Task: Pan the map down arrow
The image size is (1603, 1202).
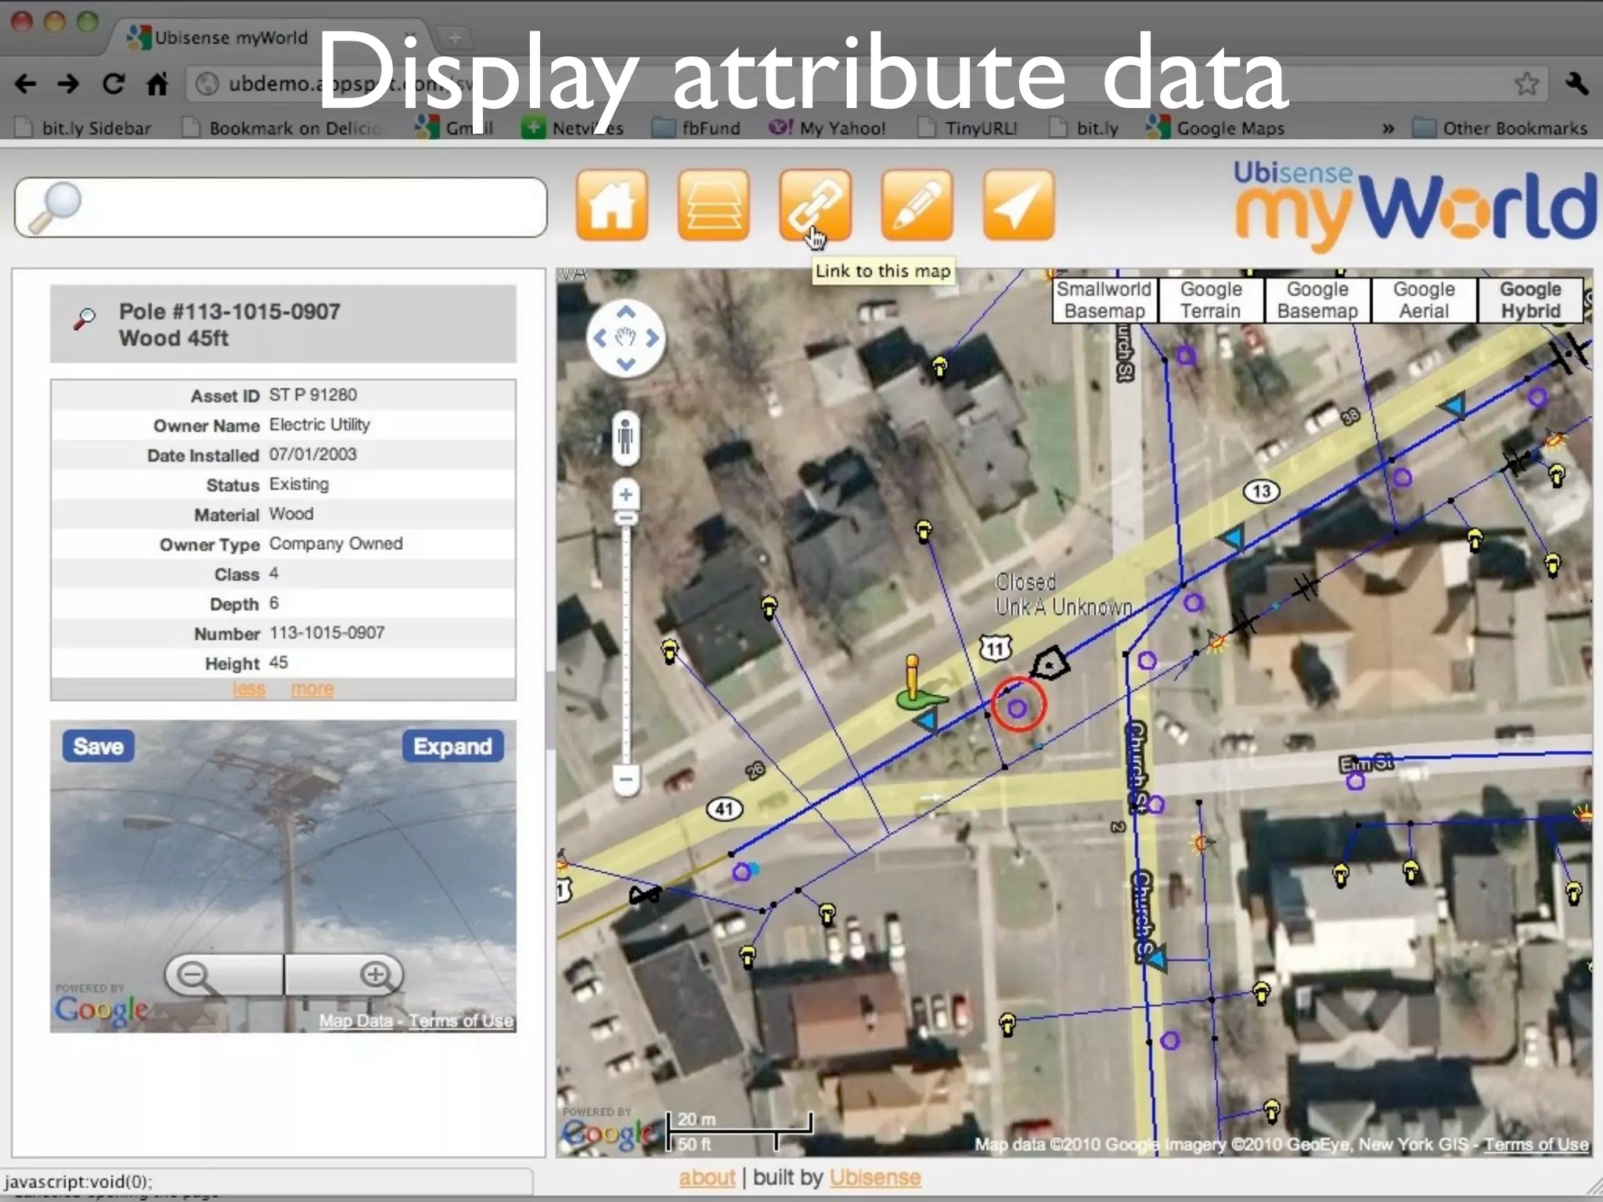Action: [625, 364]
